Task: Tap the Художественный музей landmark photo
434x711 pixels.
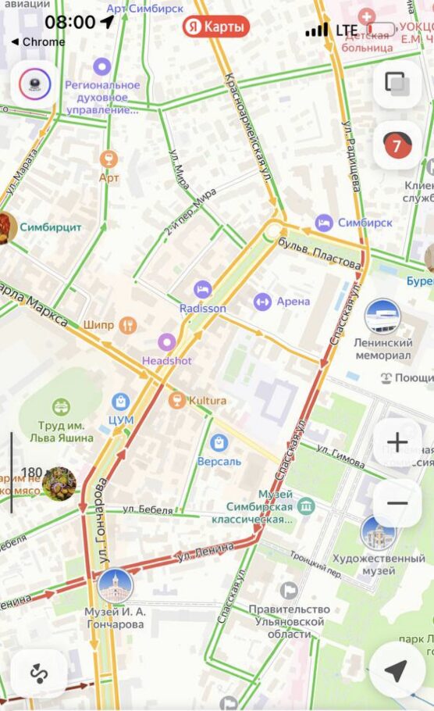Action: point(379,532)
